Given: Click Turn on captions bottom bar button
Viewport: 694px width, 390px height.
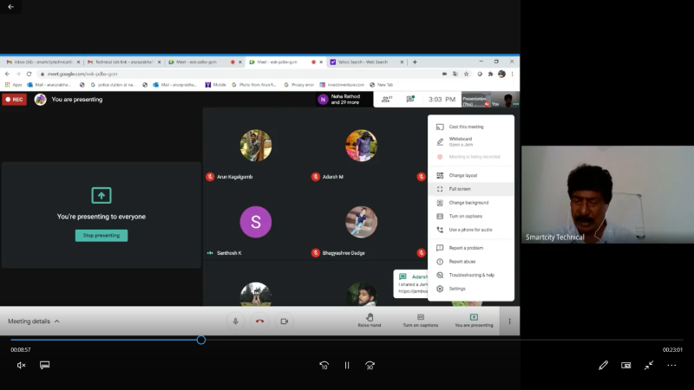Looking at the screenshot, I should 421,321.
